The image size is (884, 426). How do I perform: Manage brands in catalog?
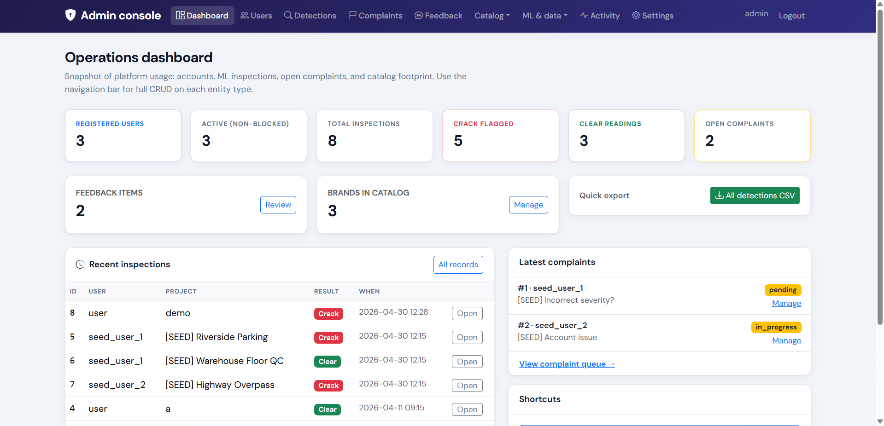tap(528, 205)
